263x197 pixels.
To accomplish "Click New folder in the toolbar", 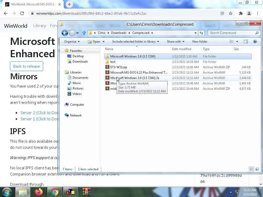I will (x=200, y=42).
